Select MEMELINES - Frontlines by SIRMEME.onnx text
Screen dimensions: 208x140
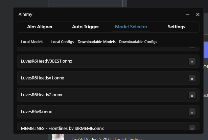point(62,128)
